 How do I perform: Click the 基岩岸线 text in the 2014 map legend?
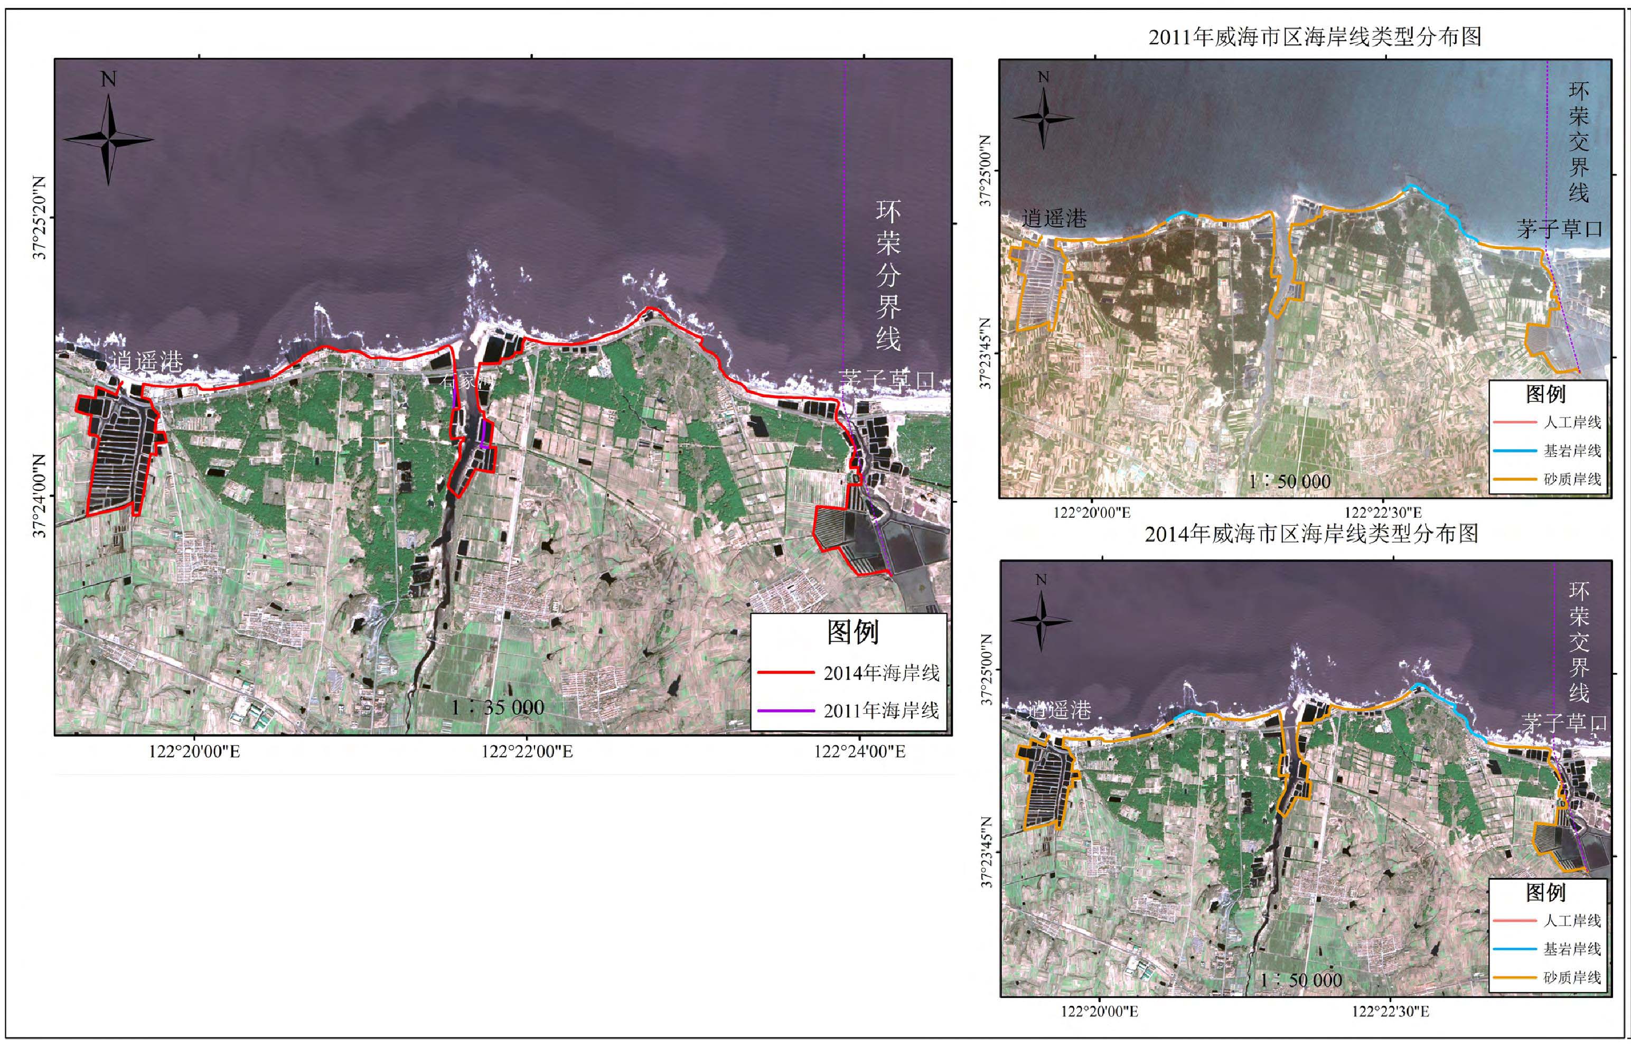point(1572,949)
